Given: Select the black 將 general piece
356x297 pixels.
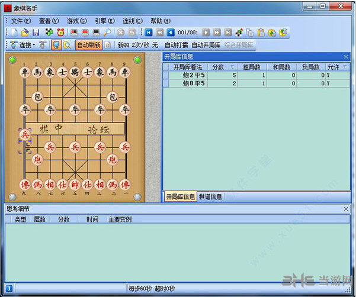Looking at the screenshot, I should point(75,72).
